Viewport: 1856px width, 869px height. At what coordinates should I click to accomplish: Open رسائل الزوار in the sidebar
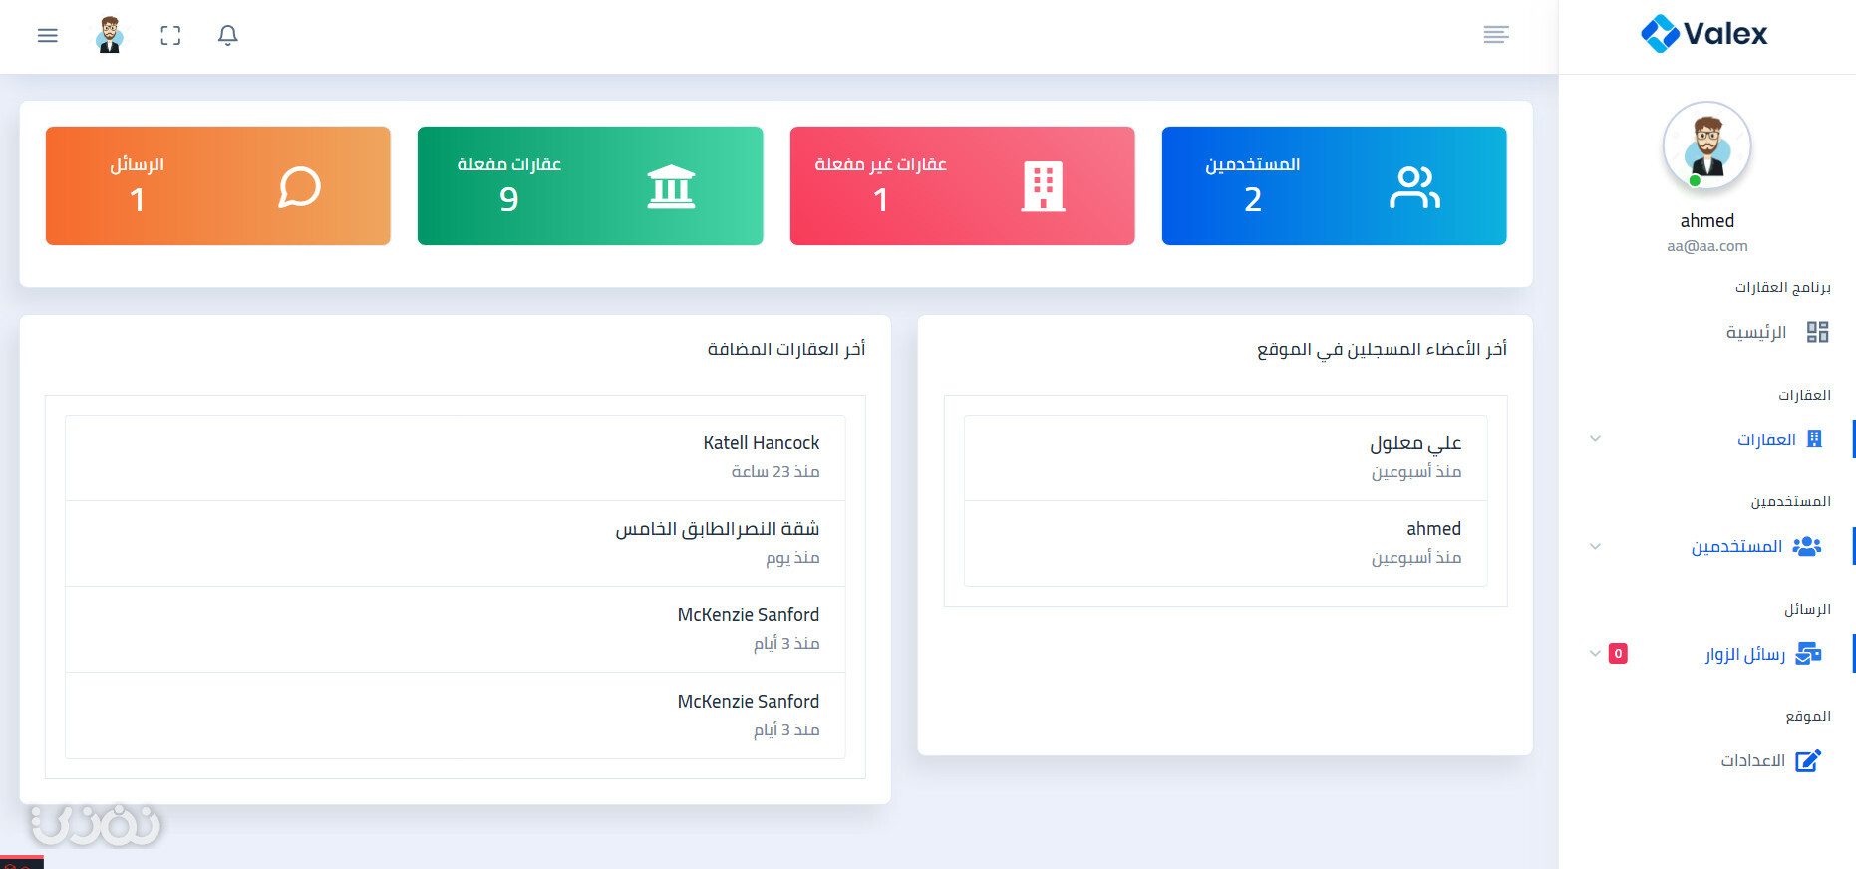(x=1744, y=654)
